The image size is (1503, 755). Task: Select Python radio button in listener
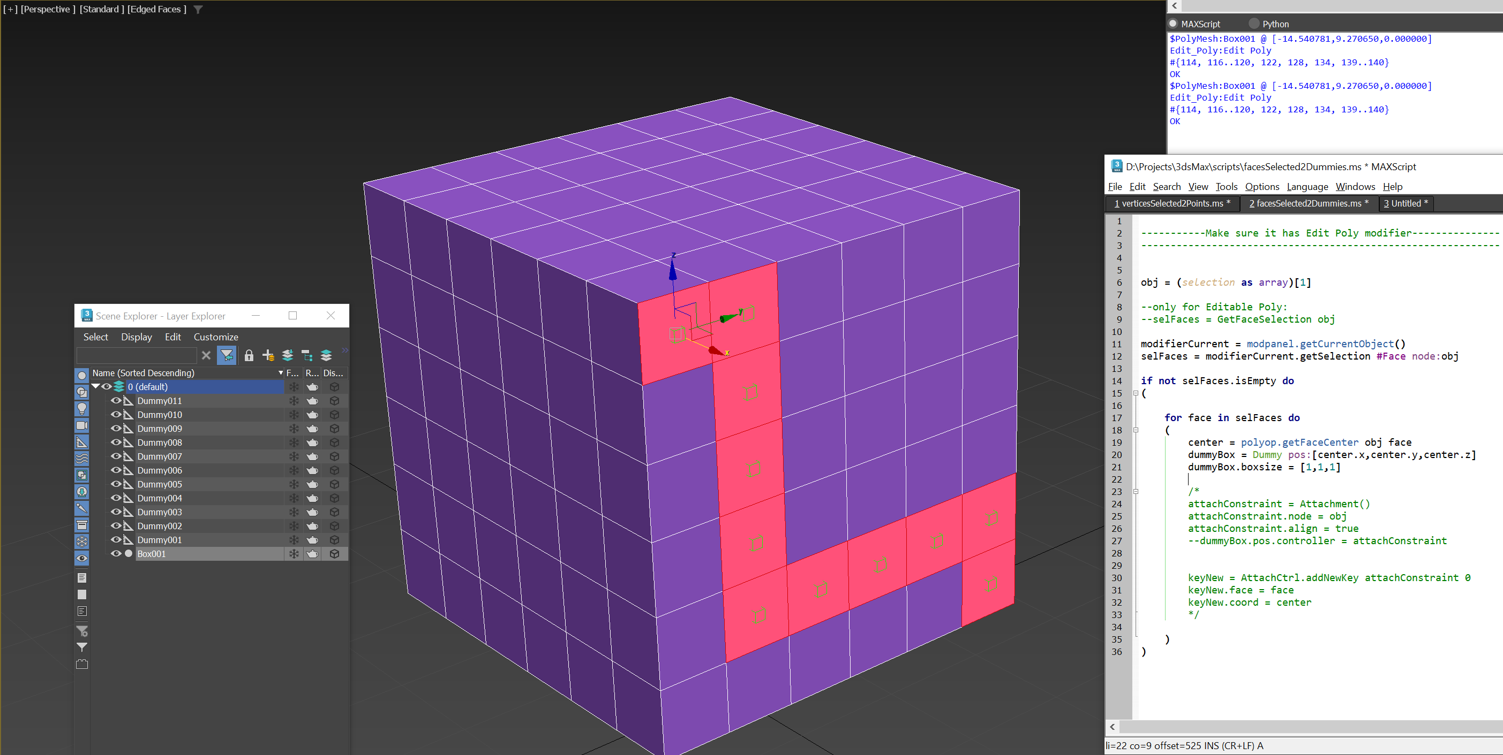point(1254,24)
